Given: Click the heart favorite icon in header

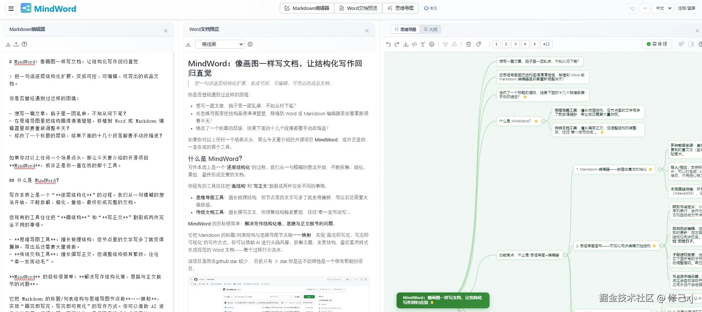Looking at the screenshot, I should point(633,8).
